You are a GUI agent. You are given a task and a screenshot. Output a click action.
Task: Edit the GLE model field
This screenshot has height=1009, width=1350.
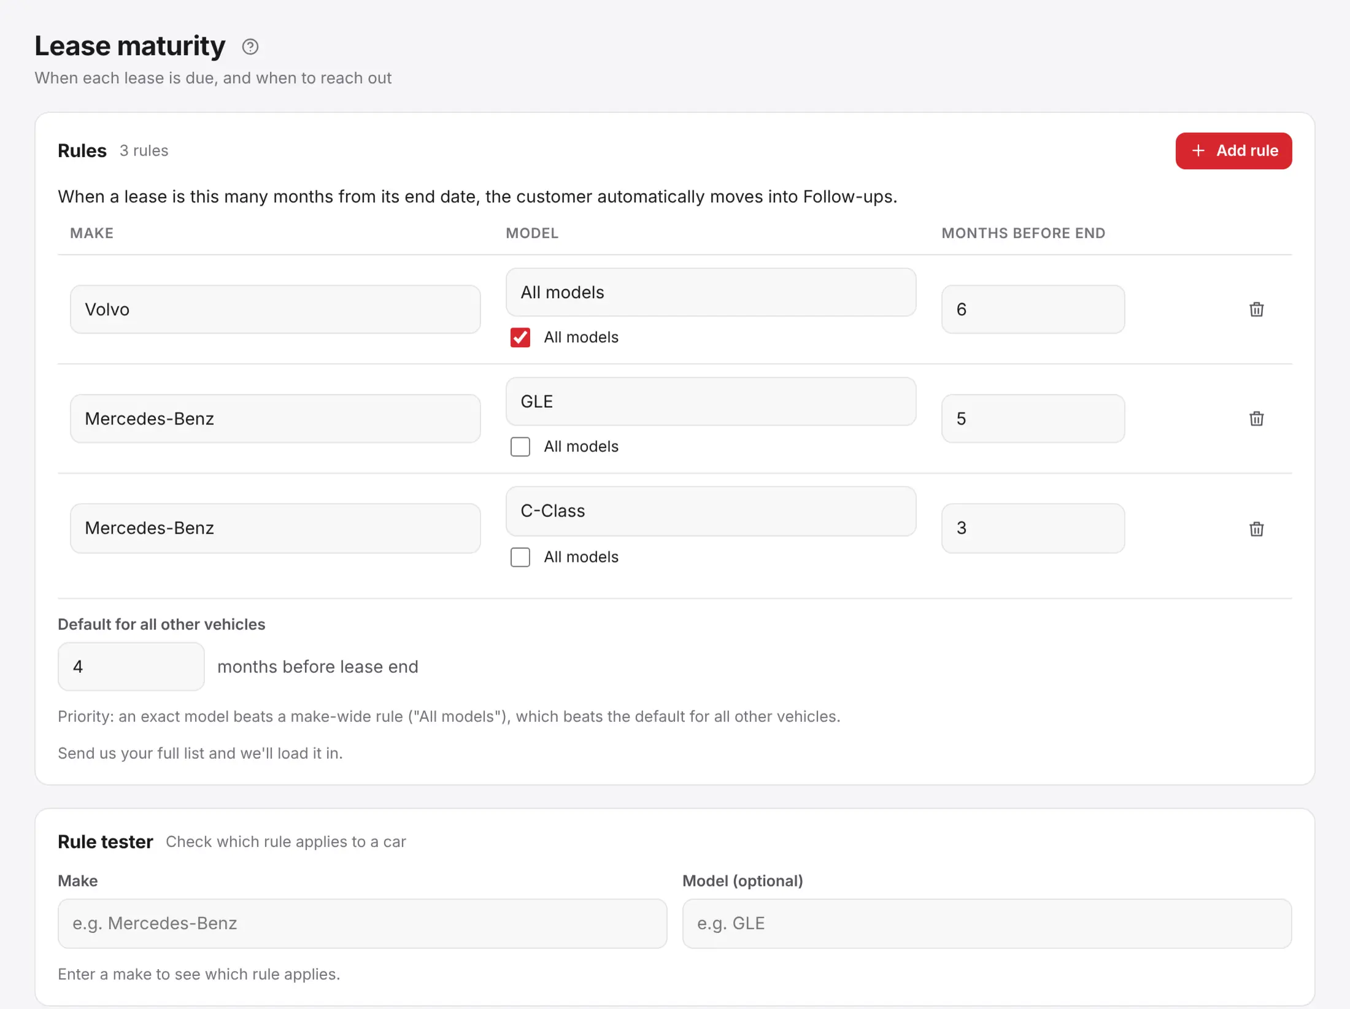click(711, 401)
